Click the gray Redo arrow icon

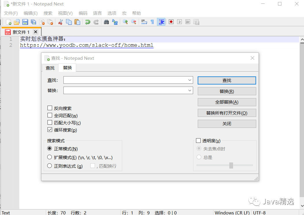coord(96,22)
